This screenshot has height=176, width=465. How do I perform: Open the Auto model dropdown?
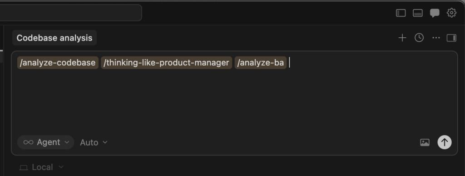pos(94,142)
